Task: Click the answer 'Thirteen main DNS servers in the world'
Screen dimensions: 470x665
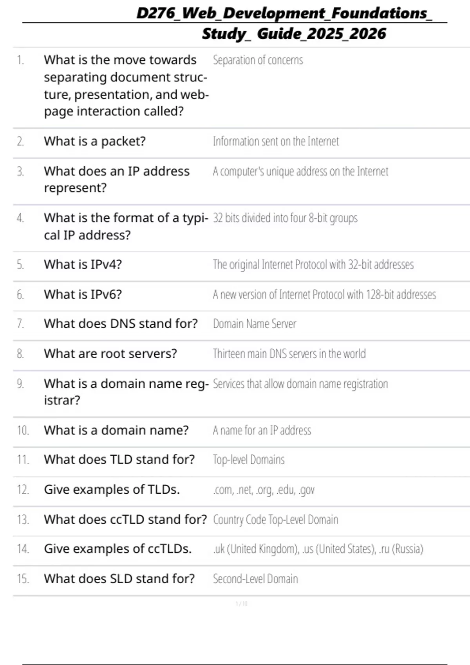Action: pyautogui.click(x=289, y=354)
